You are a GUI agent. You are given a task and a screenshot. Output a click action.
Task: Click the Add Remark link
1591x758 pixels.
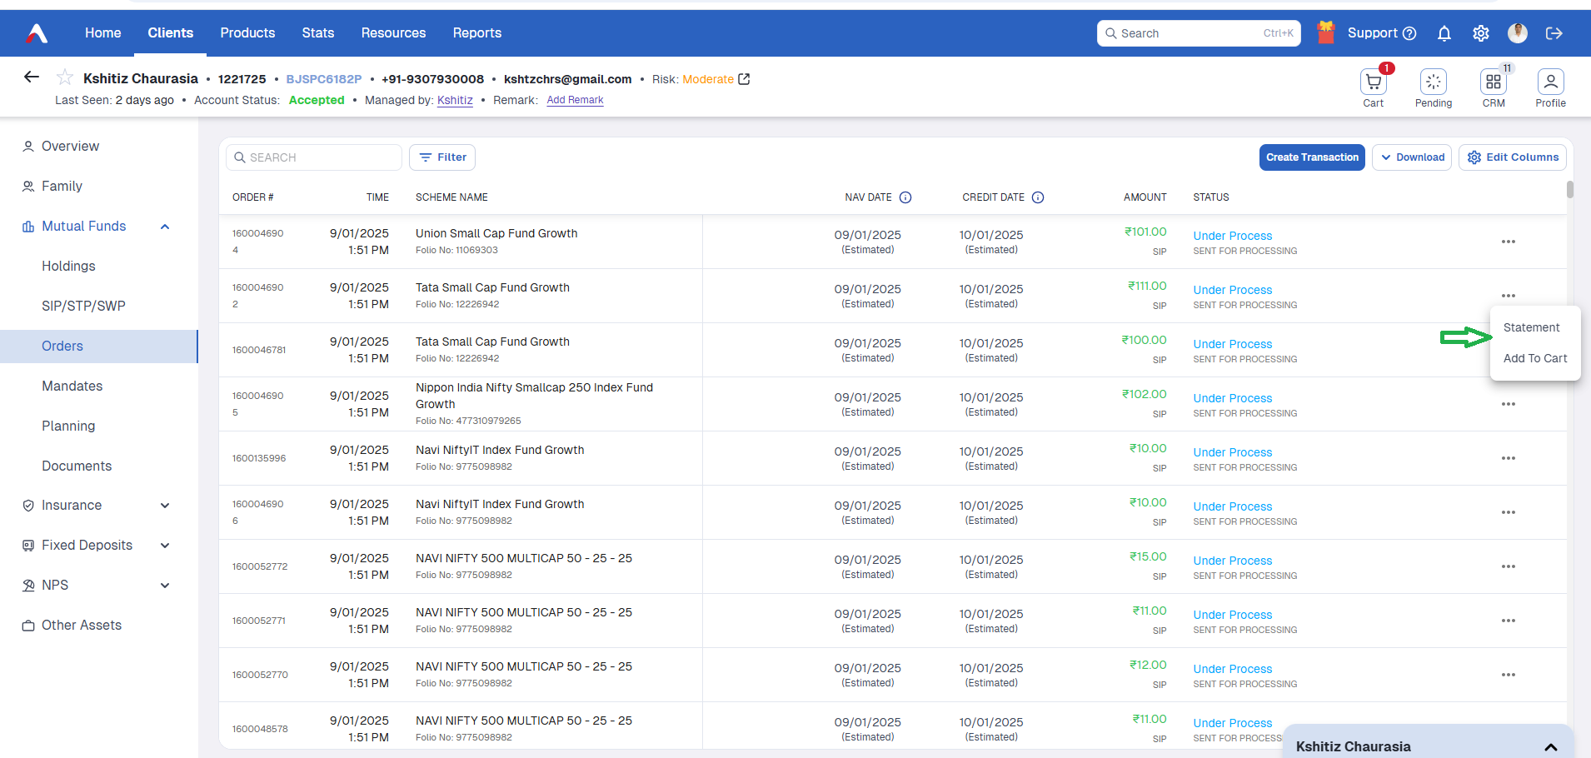pyautogui.click(x=575, y=100)
